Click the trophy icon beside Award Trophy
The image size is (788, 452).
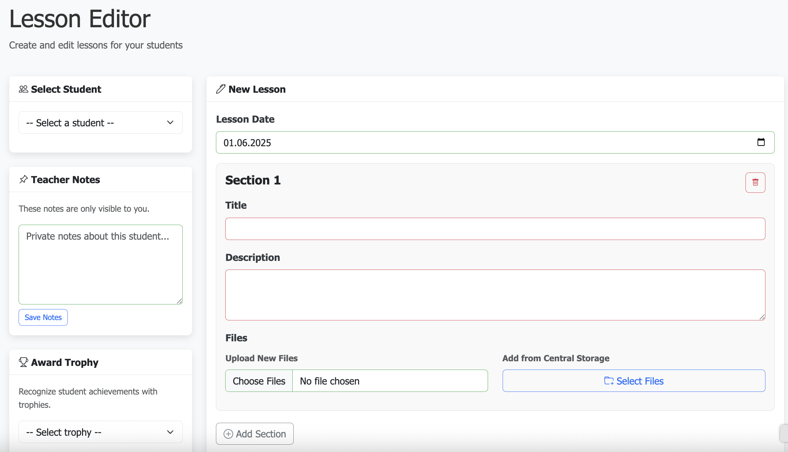point(23,362)
